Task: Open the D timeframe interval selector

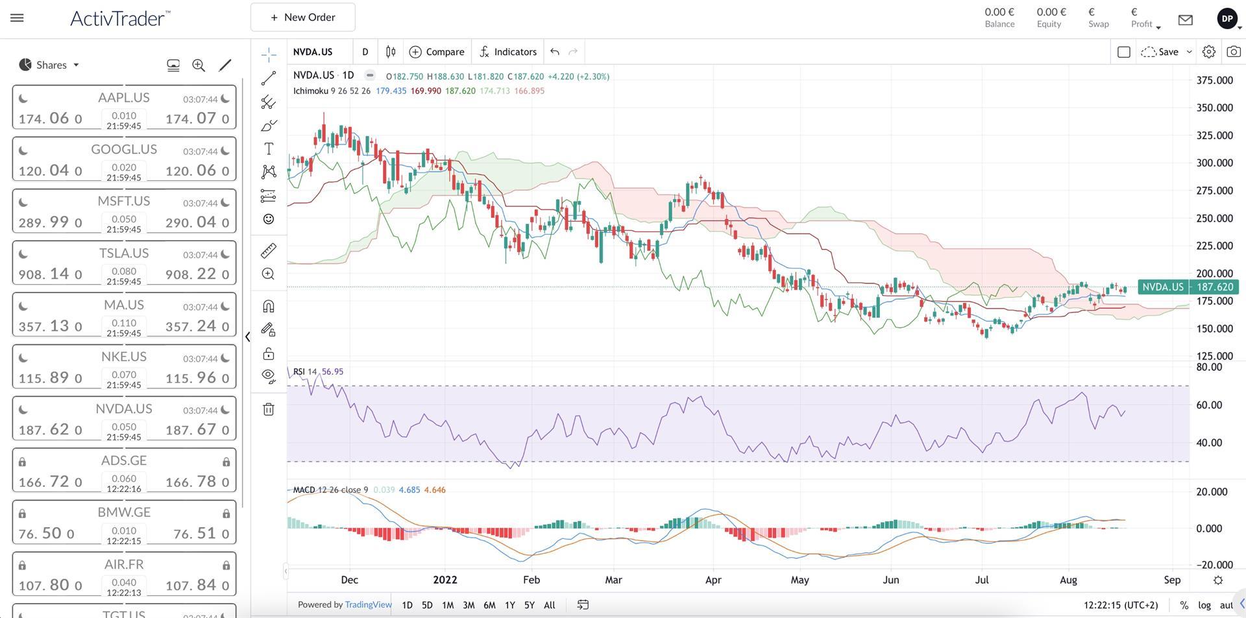Action: [365, 52]
